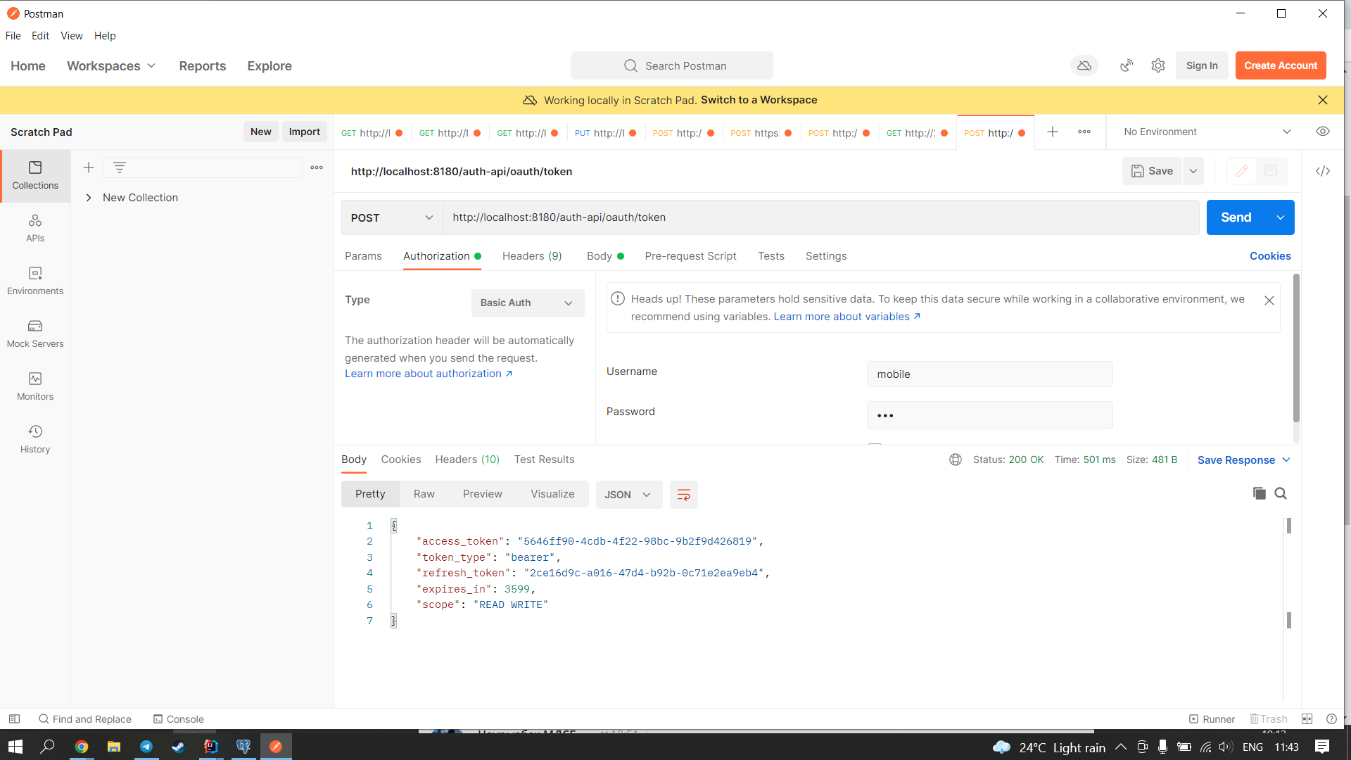Image resolution: width=1351 pixels, height=760 pixels.
Task: Toggle environment quick look eye icon
Action: (x=1323, y=132)
